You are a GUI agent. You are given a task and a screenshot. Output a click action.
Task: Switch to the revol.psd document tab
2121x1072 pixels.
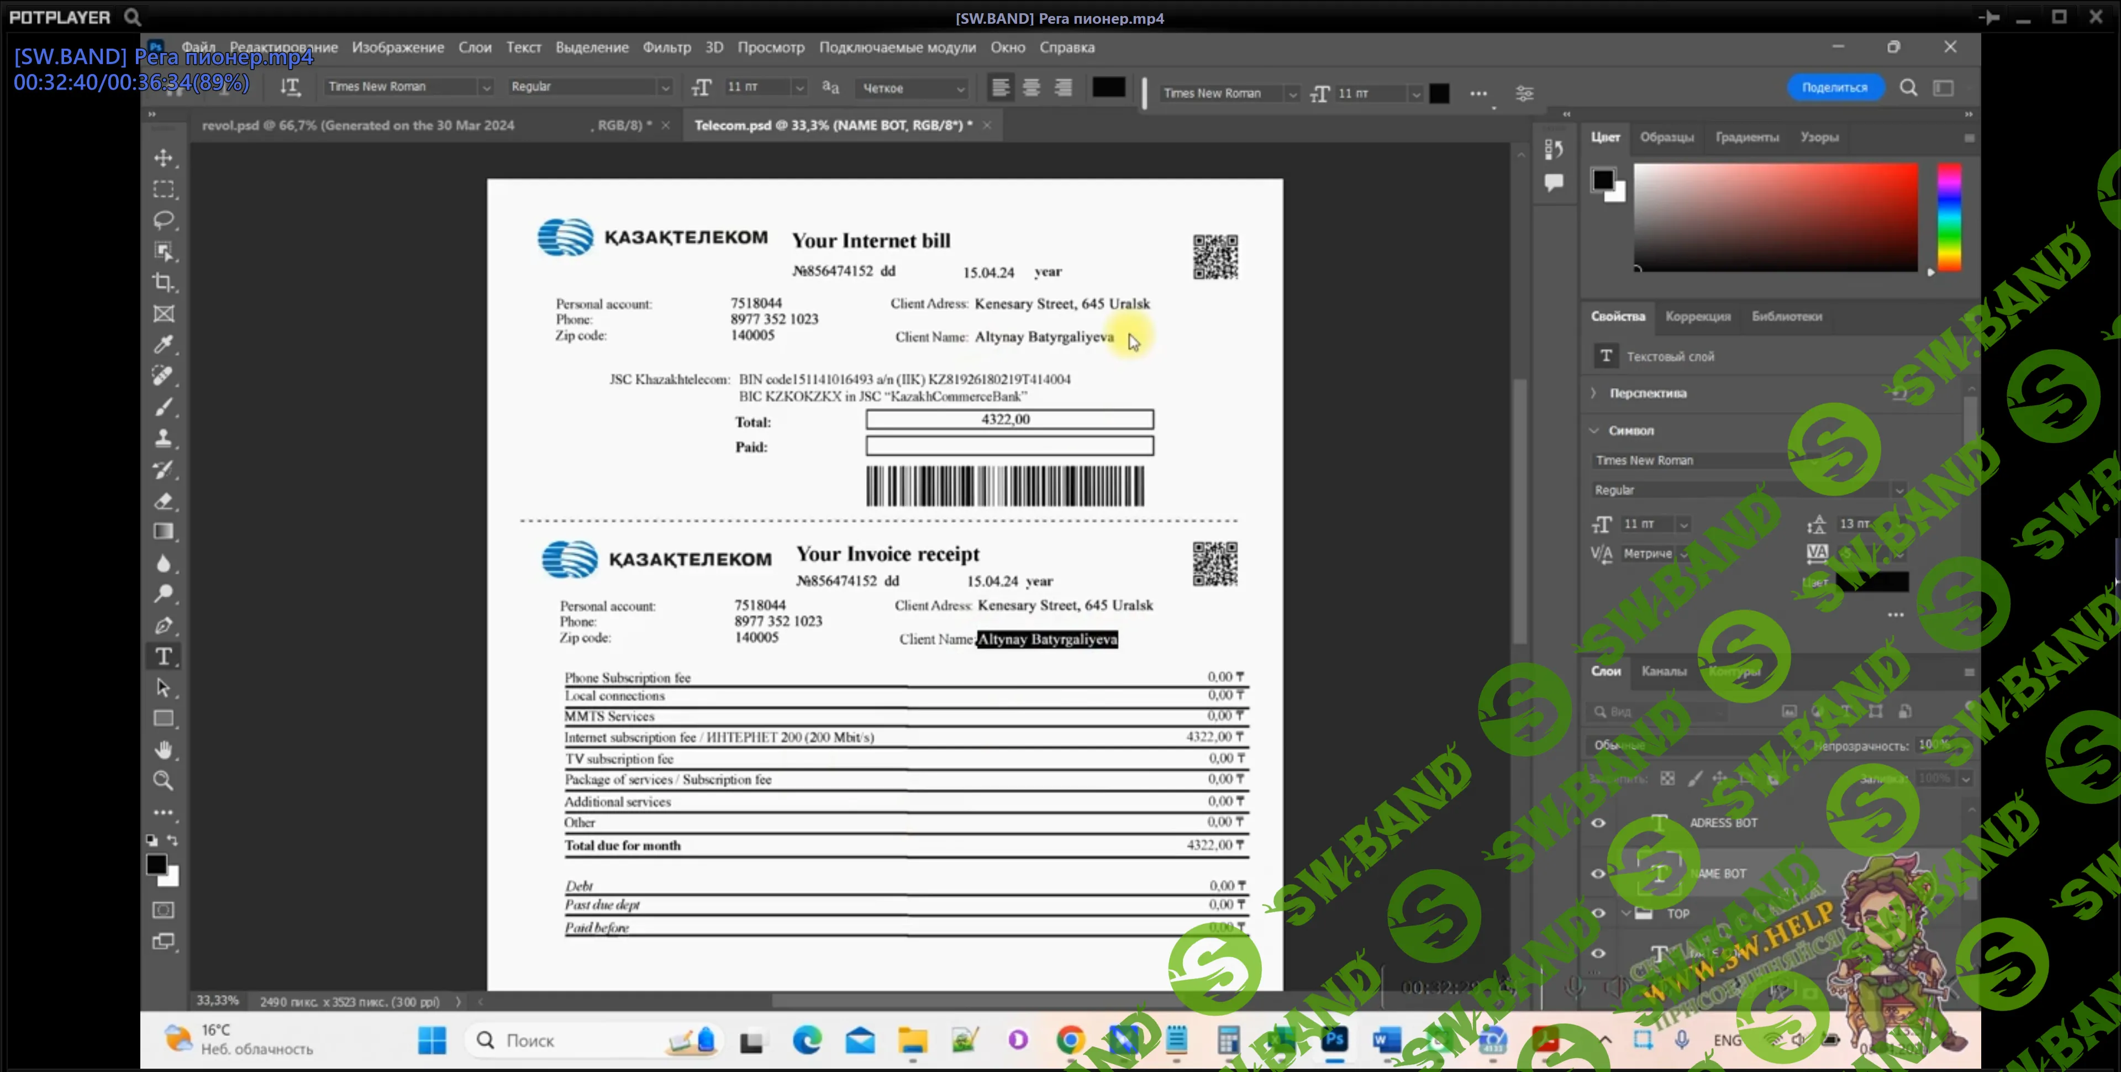click(x=358, y=125)
